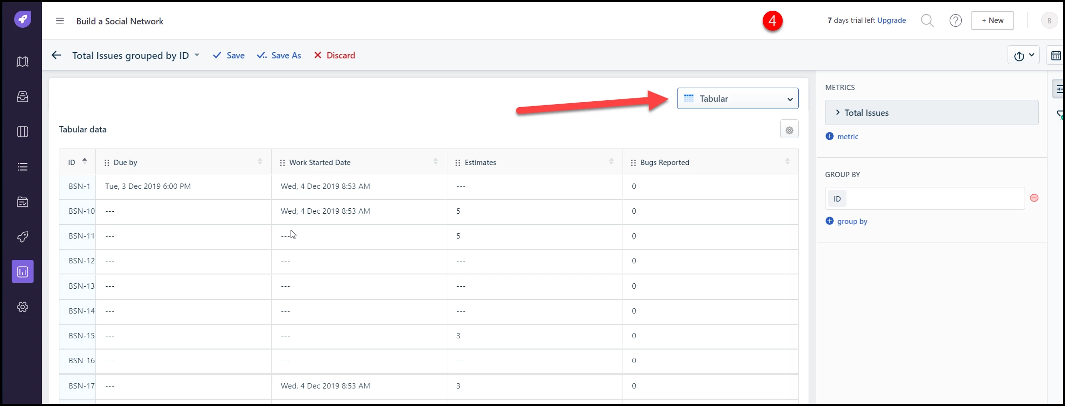Open the board columns icon in sidebar

pyautogui.click(x=22, y=132)
